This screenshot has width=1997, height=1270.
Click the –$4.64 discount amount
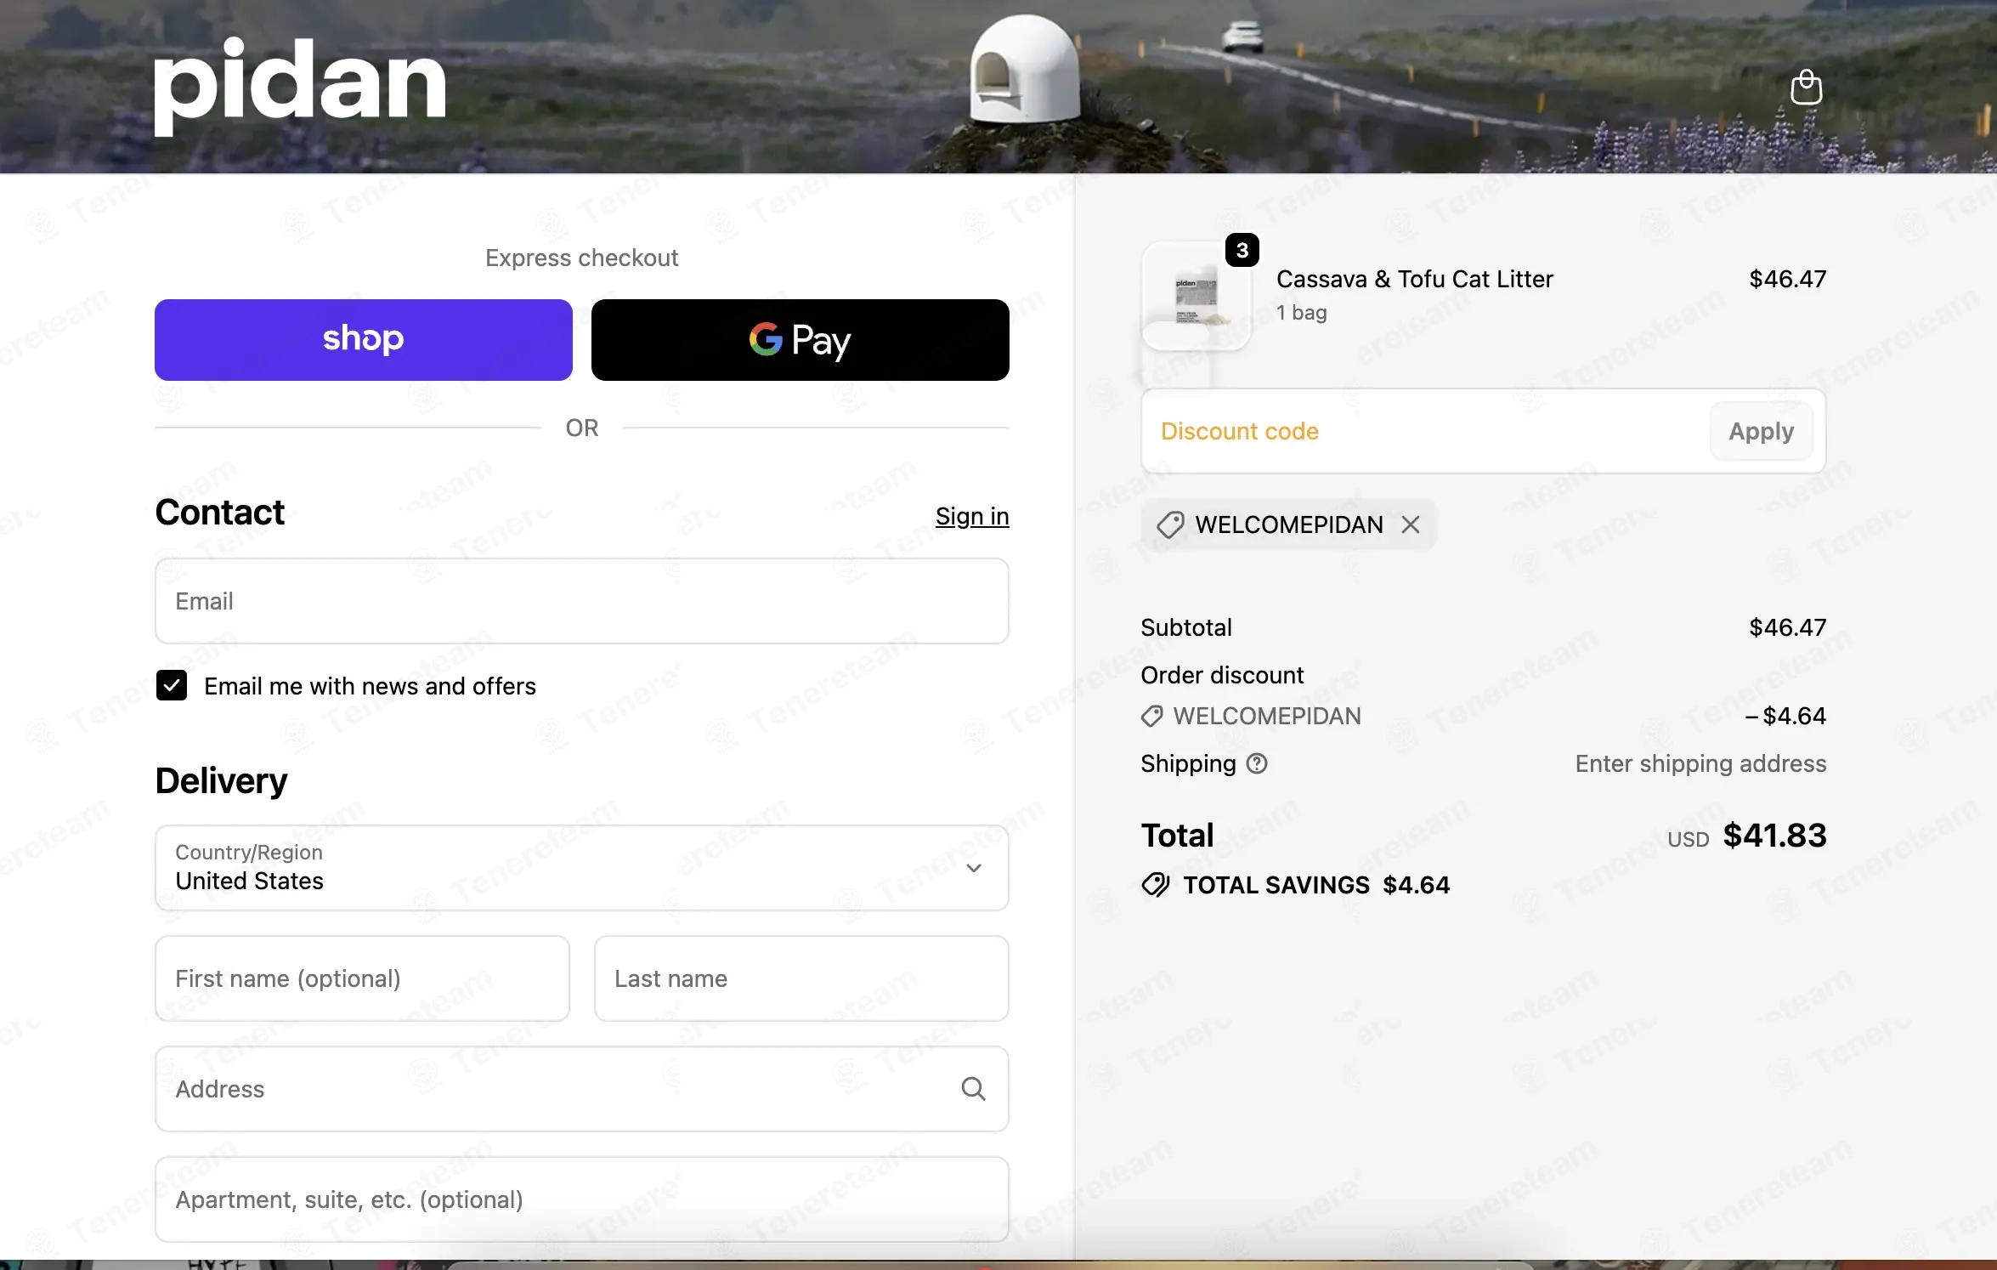pos(1785,716)
